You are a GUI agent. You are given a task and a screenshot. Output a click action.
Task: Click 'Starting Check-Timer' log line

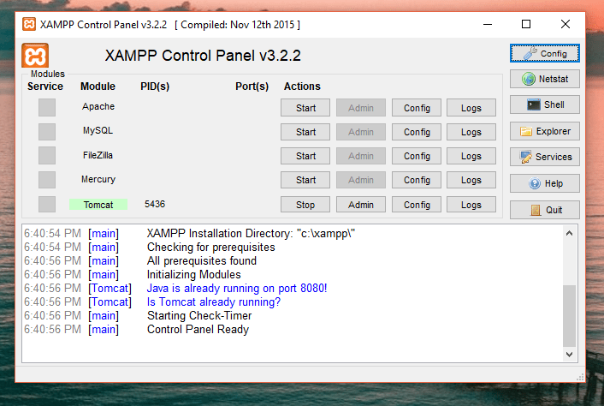pos(199,316)
